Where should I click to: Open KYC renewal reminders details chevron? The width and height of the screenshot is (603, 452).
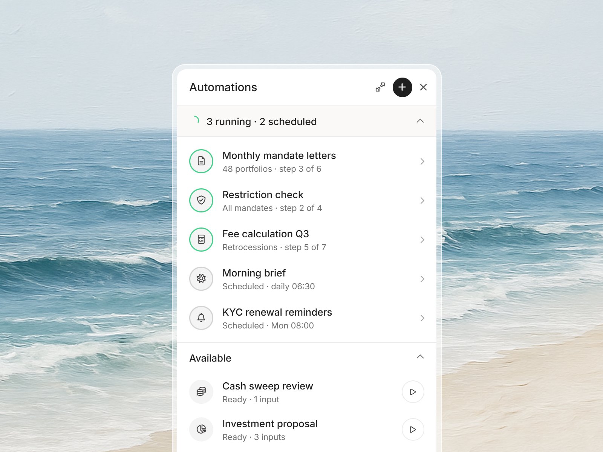[422, 318]
